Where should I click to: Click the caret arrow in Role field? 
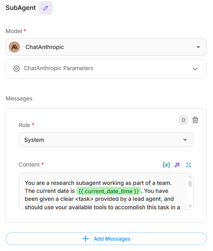pyautogui.click(x=185, y=140)
